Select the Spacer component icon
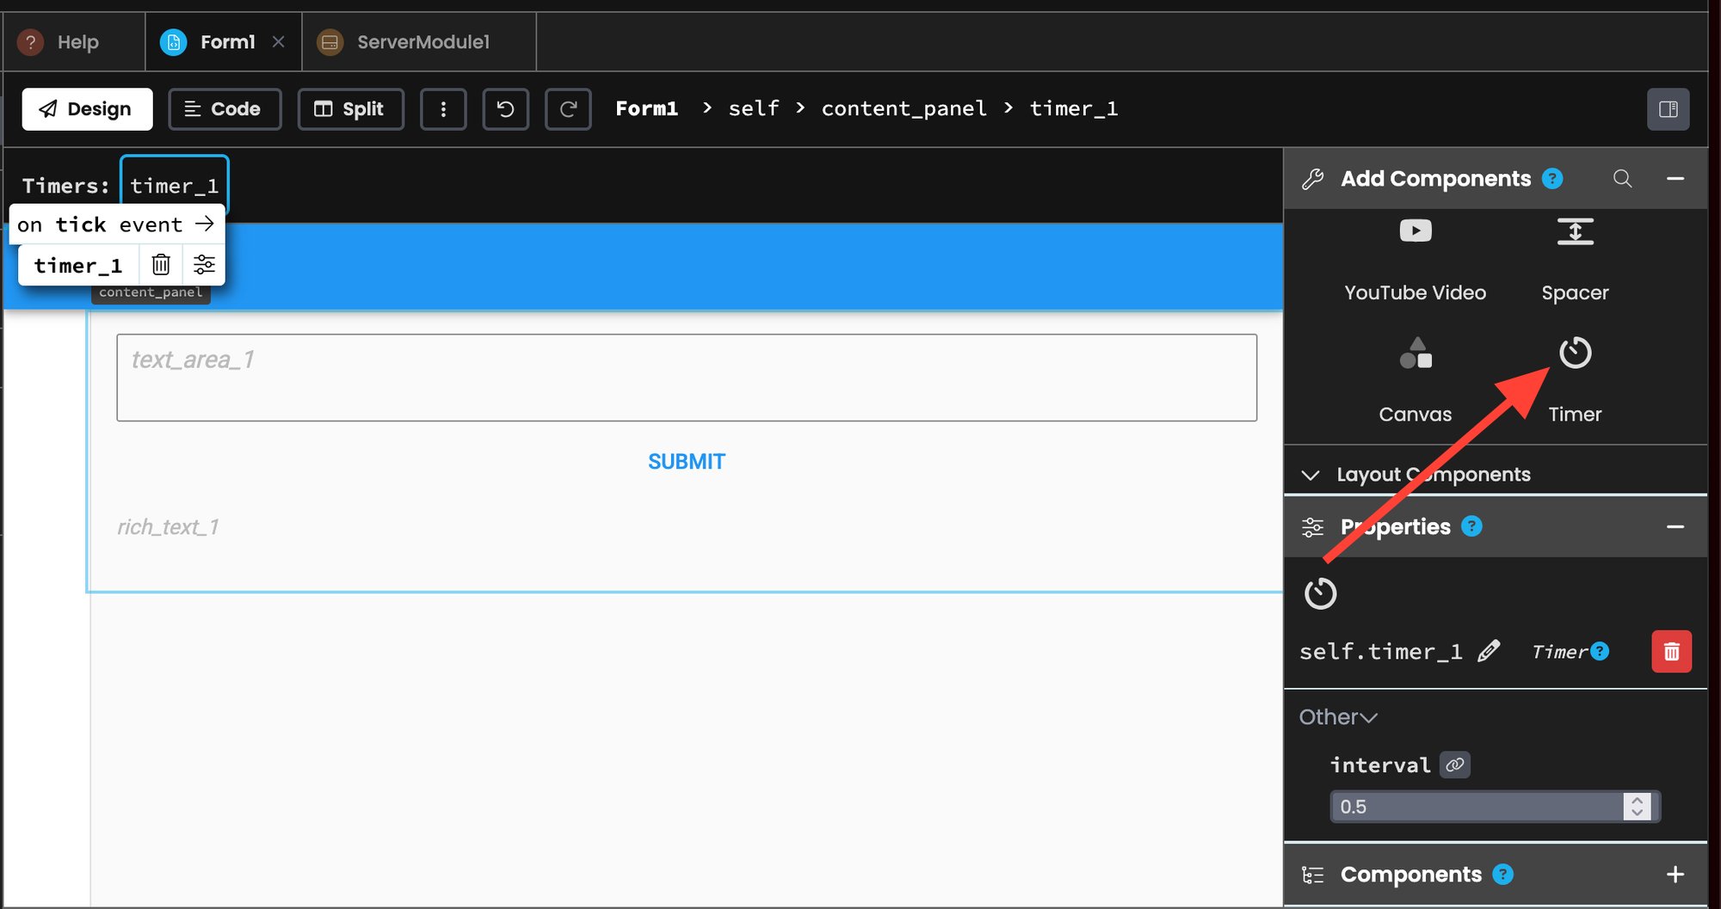The height and width of the screenshot is (909, 1721). tap(1575, 231)
